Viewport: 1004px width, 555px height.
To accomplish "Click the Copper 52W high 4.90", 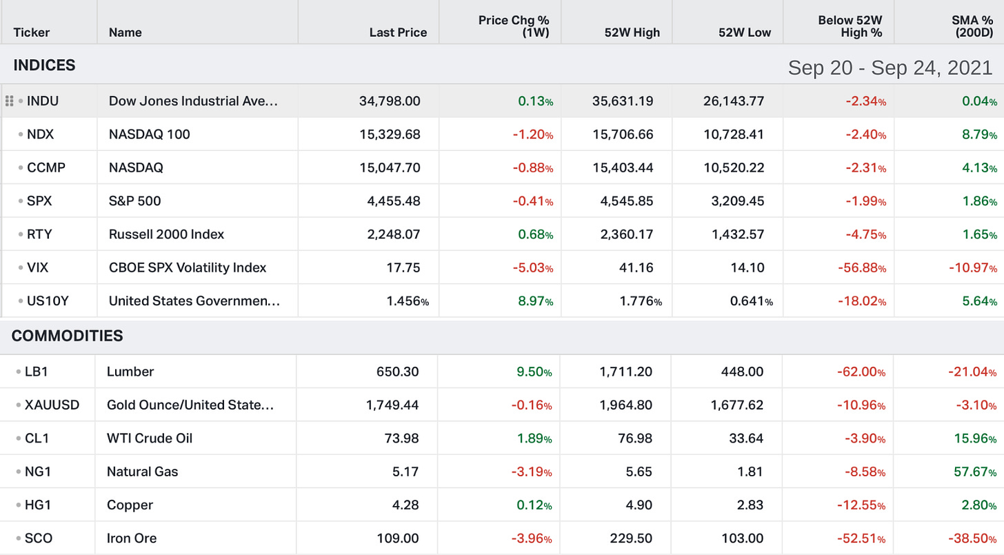I will click(639, 505).
